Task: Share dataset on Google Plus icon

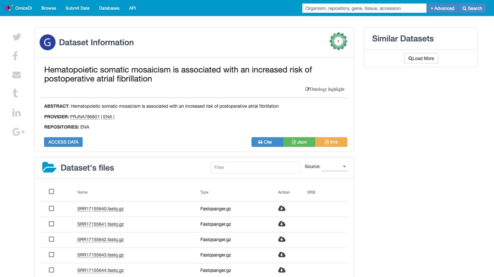Action: click(x=19, y=132)
